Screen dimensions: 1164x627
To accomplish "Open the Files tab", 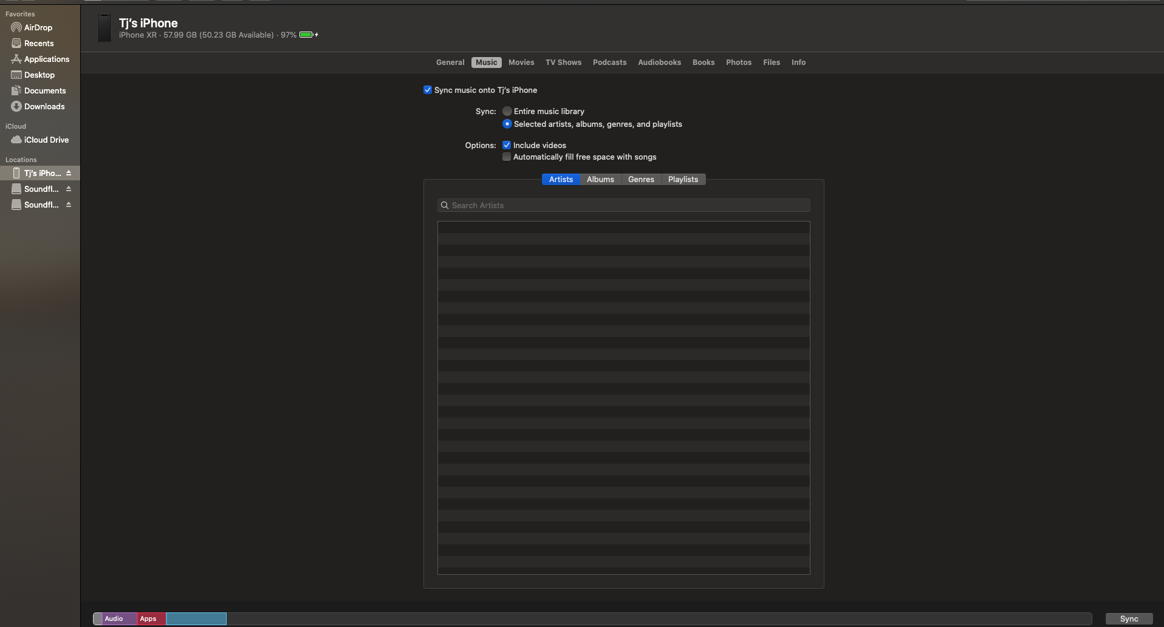I will click(x=772, y=63).
